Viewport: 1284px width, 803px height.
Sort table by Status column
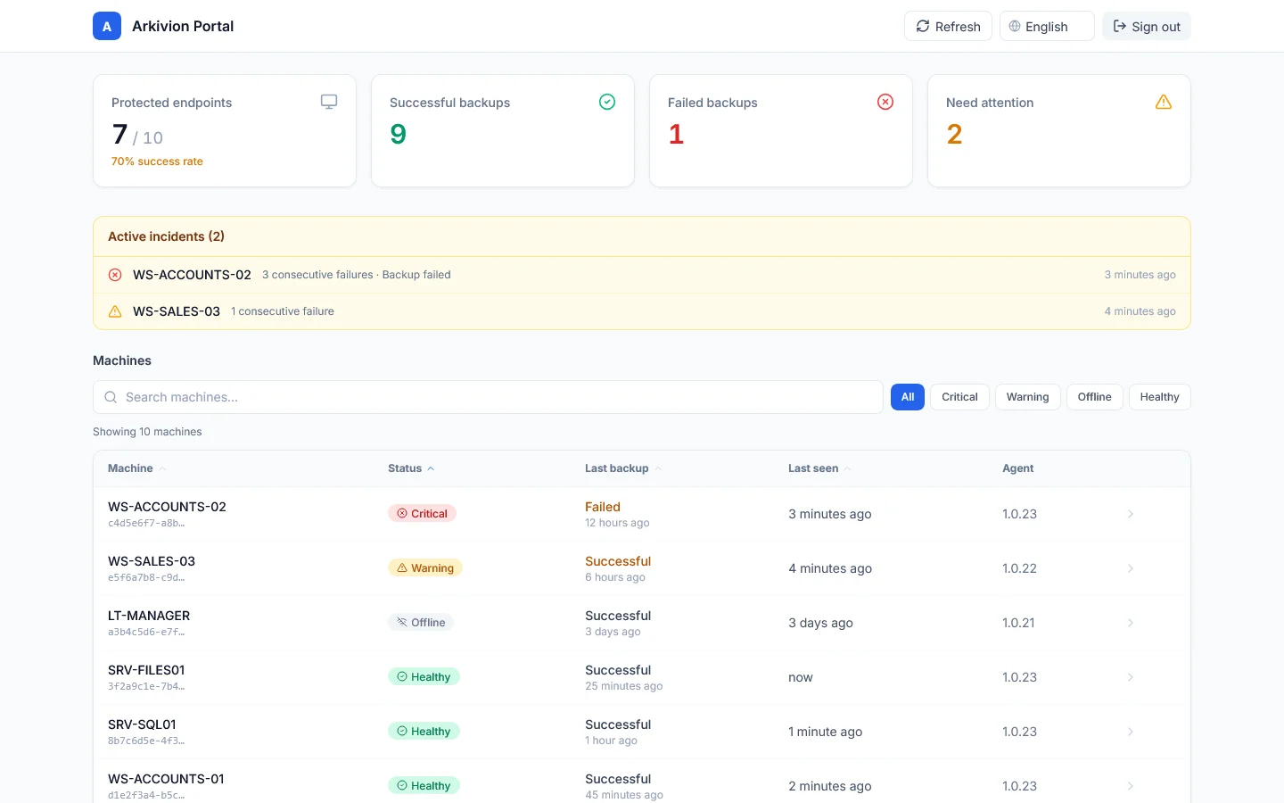(x=411, y=468)
